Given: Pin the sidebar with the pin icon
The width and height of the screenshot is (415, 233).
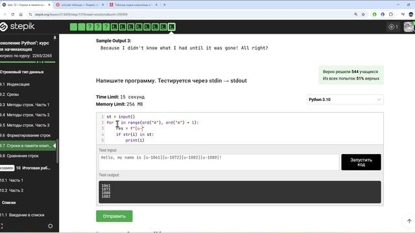Looking at the screenshot, I should (54, 38).
